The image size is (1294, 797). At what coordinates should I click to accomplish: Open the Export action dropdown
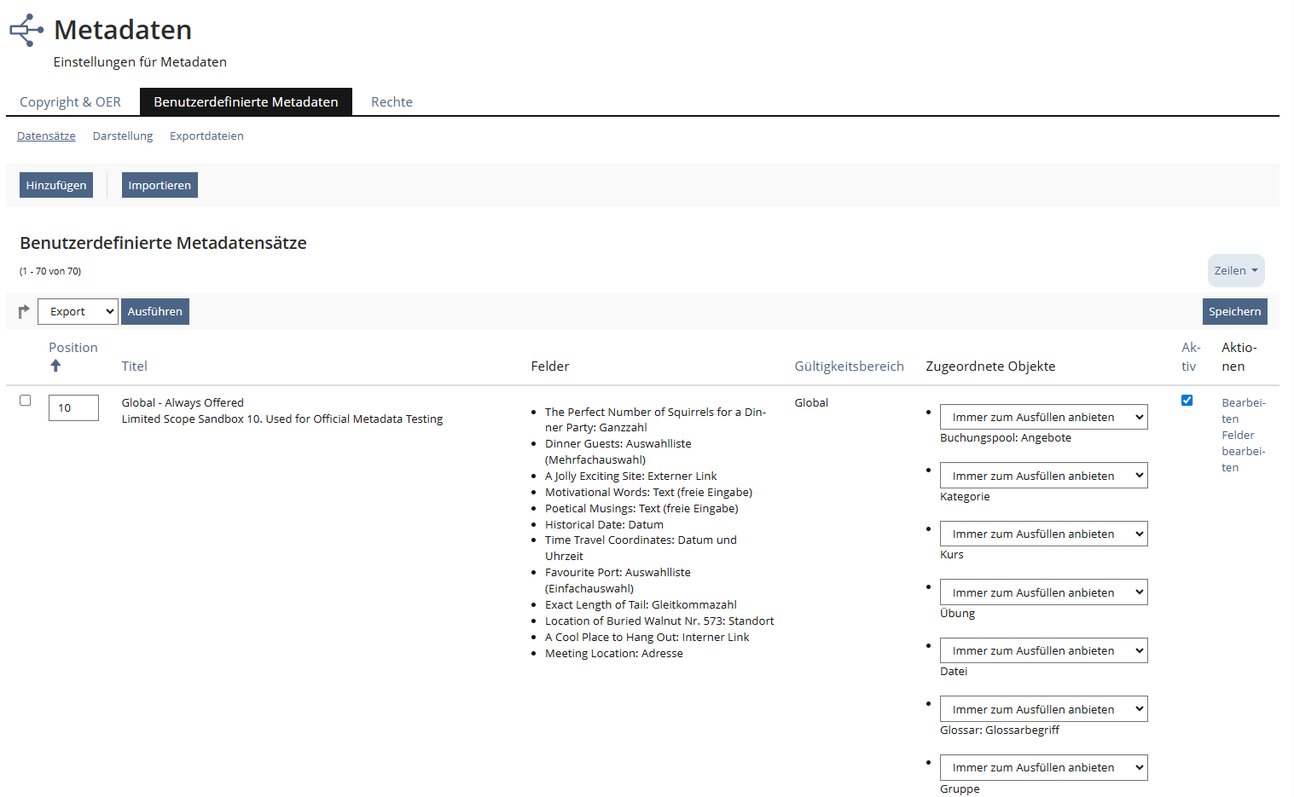[x=78, y=312]
